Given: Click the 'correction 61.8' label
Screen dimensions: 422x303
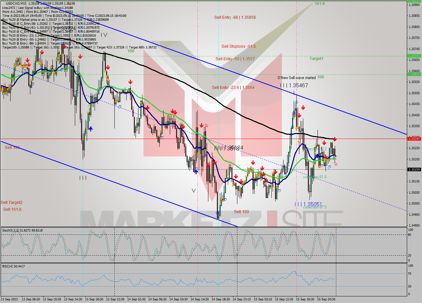Looking at the screenshot, I should point(315,177).
